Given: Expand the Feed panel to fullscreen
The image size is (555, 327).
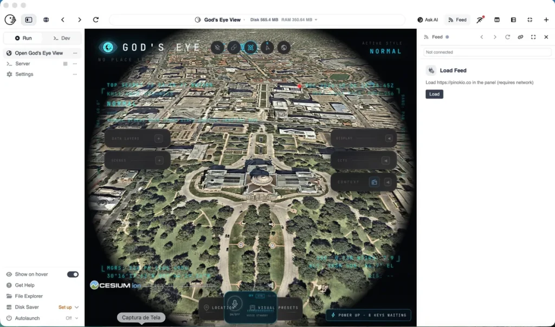Looking at the screenshot, I should (x=533, y=37).
